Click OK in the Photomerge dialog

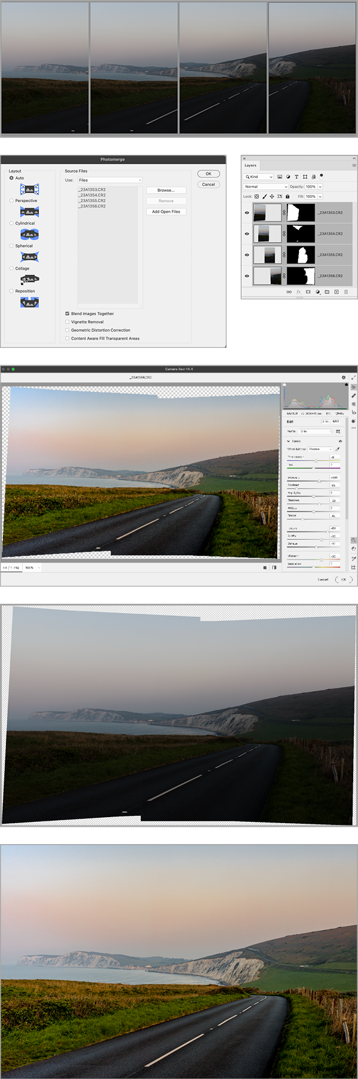(209, 173)
